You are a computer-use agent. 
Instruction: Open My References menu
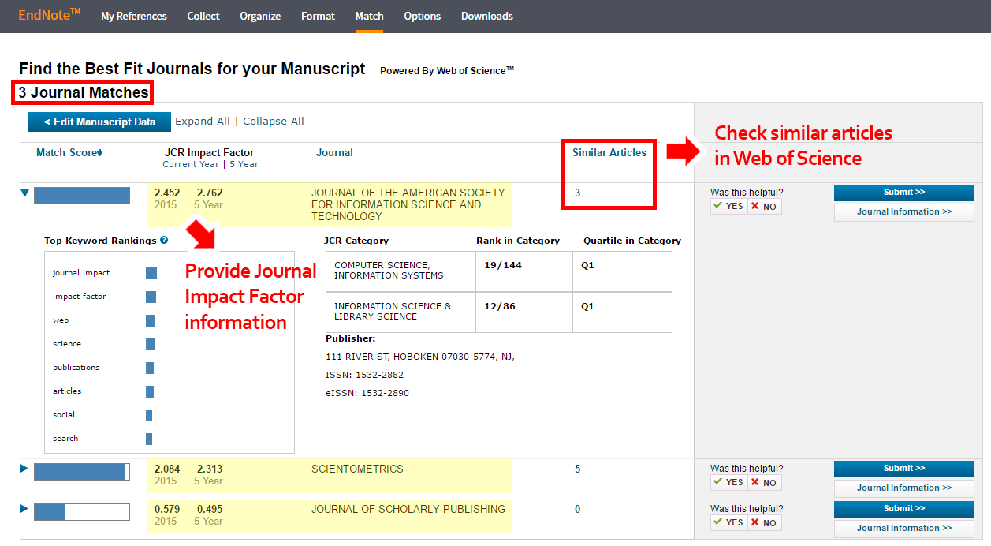point(134,16)
